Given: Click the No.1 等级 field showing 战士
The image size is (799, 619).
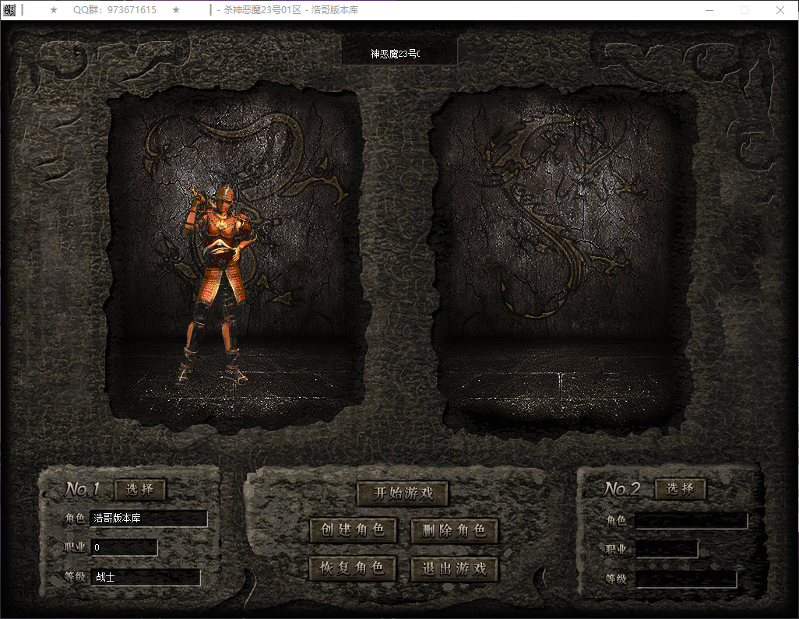Looking at the screenshot, I should pyautogui.click(x=146, y=578).
